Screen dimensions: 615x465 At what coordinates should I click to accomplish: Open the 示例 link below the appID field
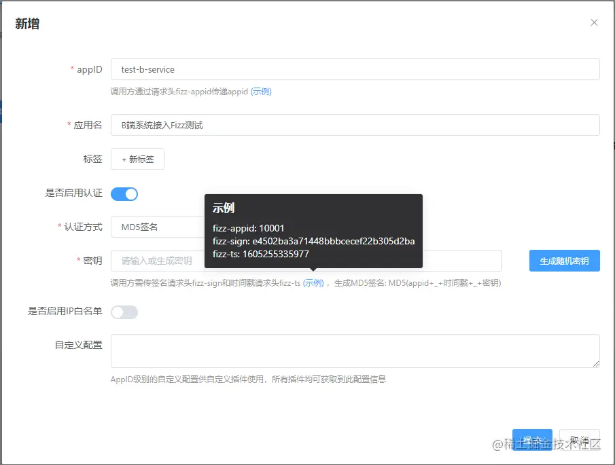click(x=260, y=91)
